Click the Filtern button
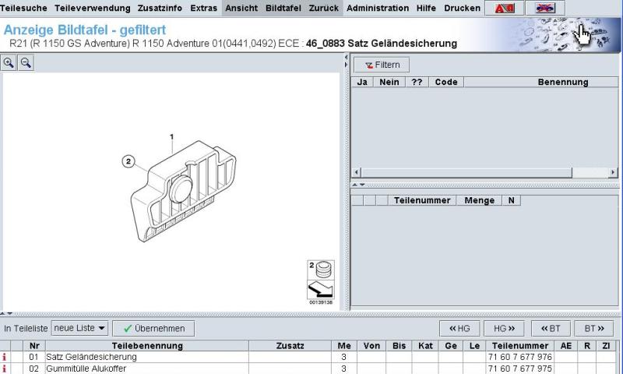The width and height of the screenshot is (623, 374). 382,65
